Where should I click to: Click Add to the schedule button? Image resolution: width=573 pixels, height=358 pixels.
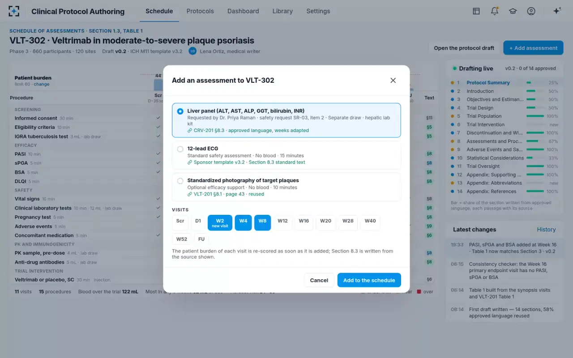(369, 280)
